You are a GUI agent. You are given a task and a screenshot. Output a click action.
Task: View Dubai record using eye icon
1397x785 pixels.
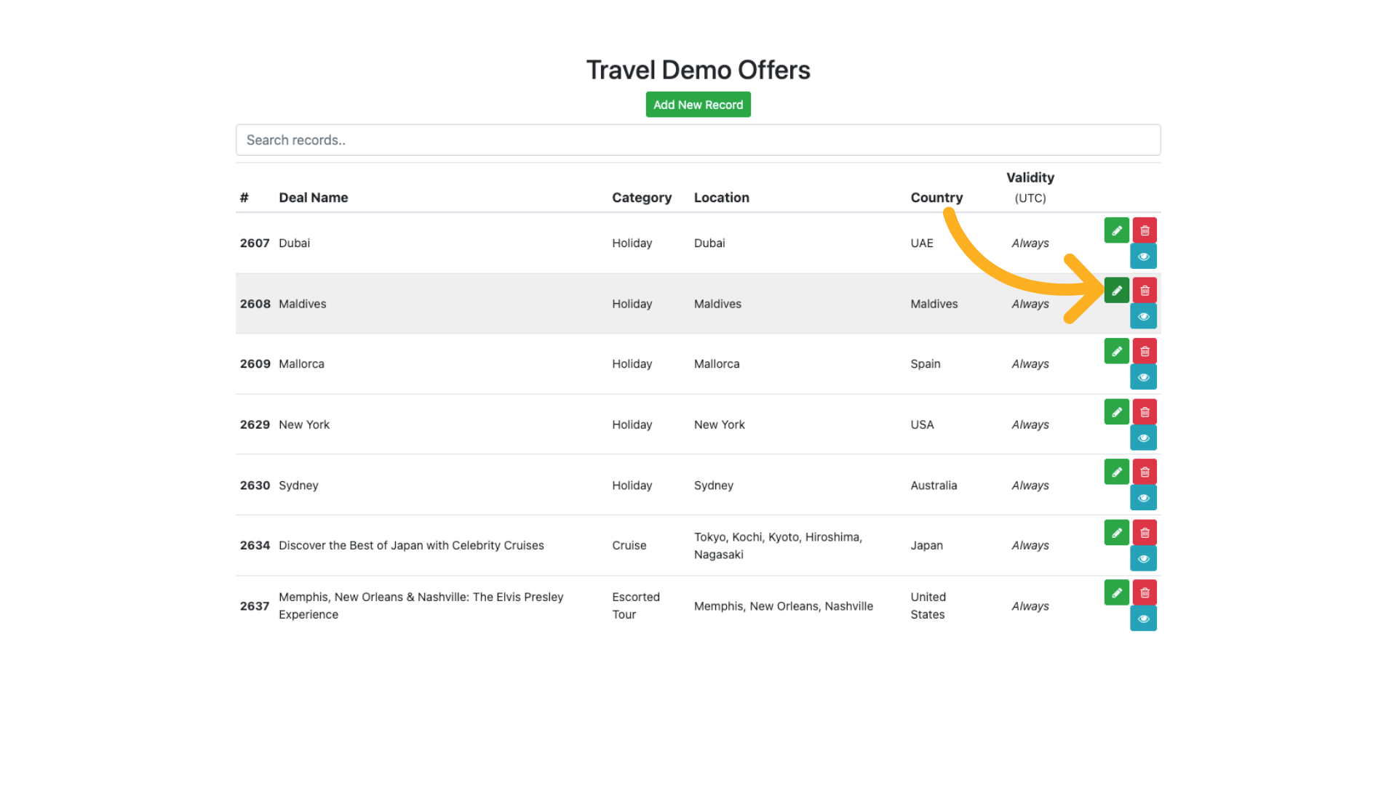tap(1143, 257)
